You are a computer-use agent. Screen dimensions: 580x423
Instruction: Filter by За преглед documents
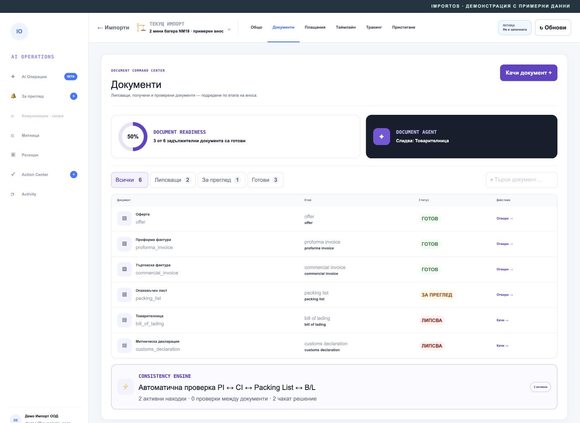pyautogui.click(x=222, y=180)
